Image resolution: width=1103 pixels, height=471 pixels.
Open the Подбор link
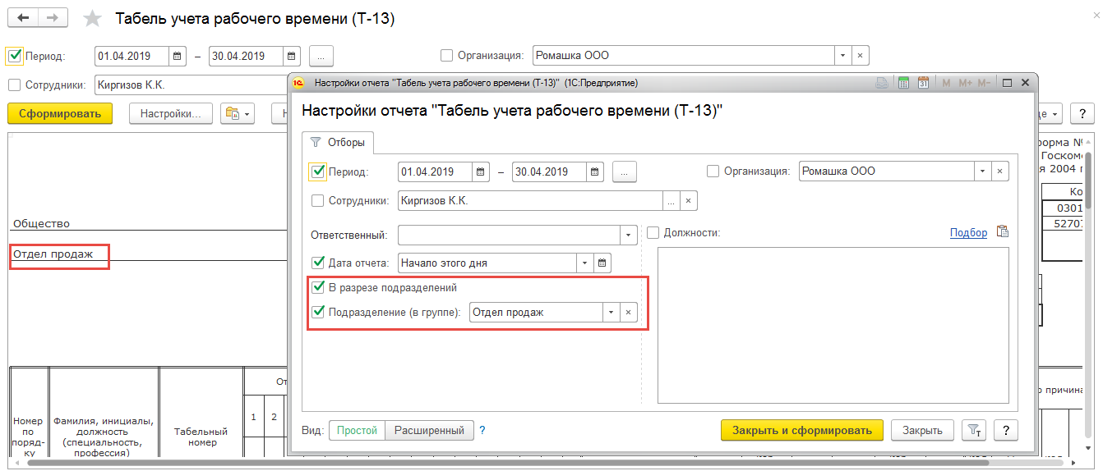point(968,233)
